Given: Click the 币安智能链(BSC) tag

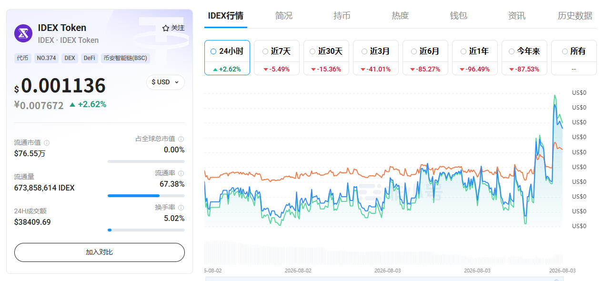Looking at the screenshot, I should (x=125, y=58).
